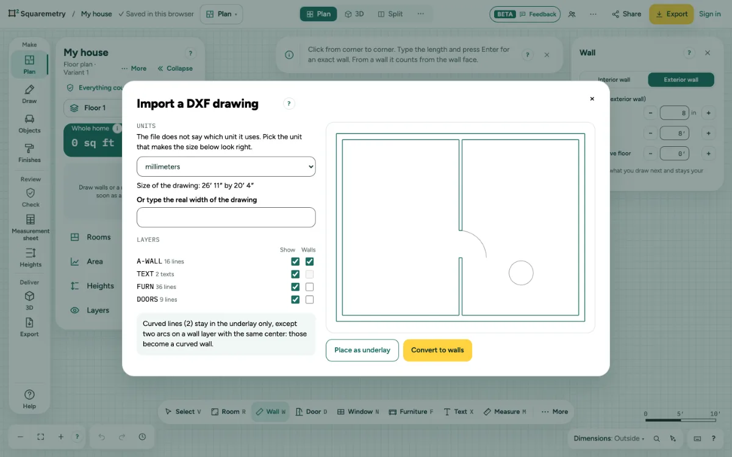Enable Walls checkbox for FURN layer
The height and width of the screenshot is (457, 732).
pyautogui.click(x=309, y=287)
